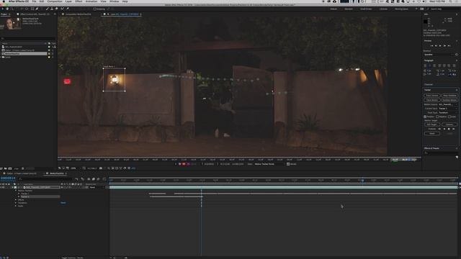This screenshot has width=461, height=259.
Task: Open the Preview Shortcut Spacebar dropdown
Action: [439, 55]
